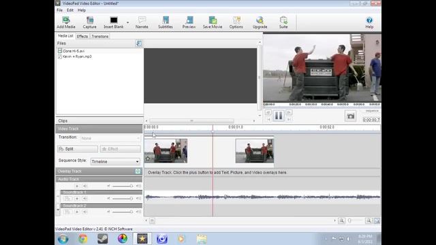Screen dimensions: 436x245
Task: Step back one frame in preview
Action: (x=268, y=112)
